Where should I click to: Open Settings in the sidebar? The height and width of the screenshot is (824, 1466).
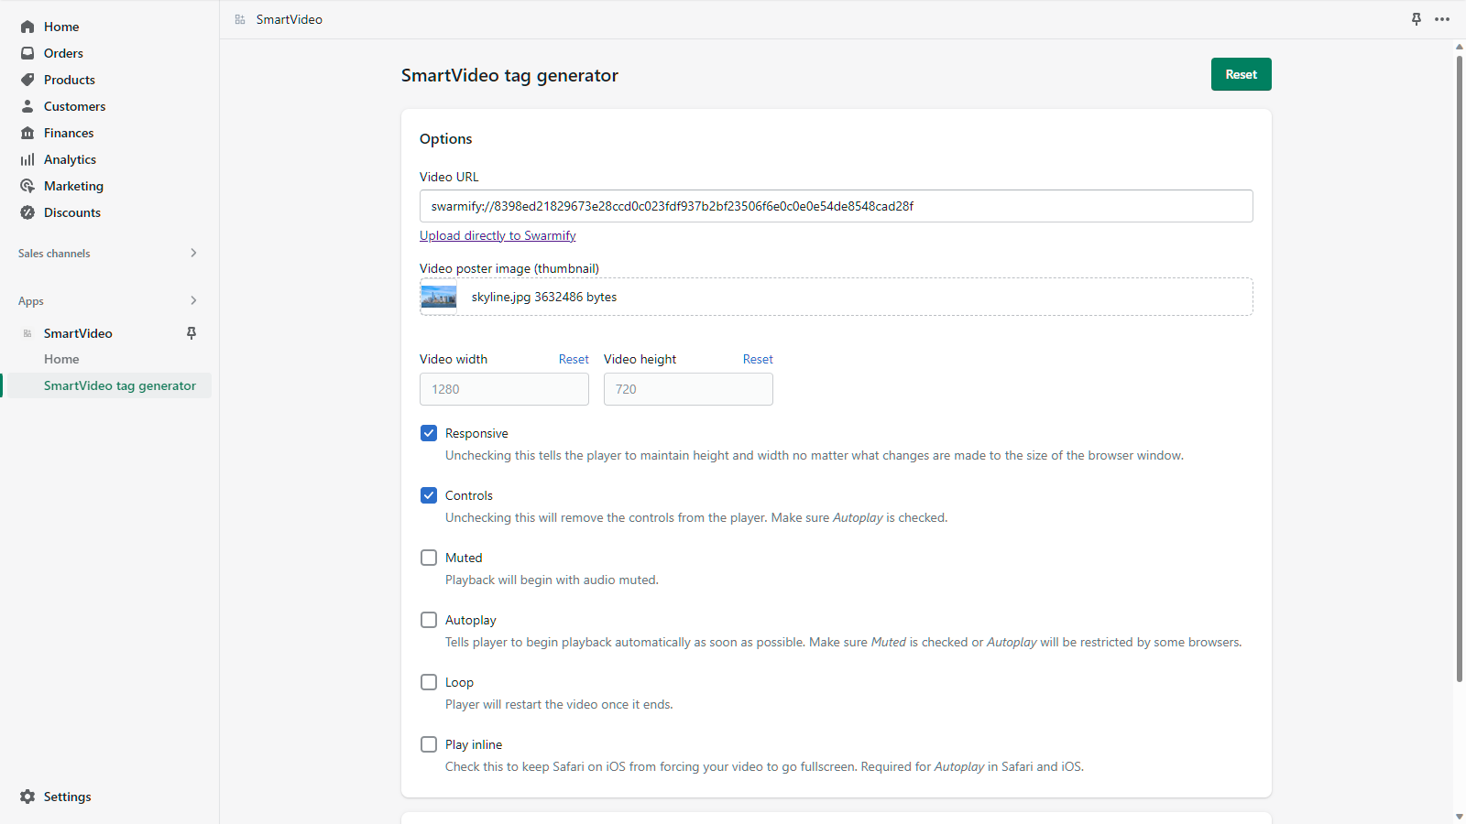[x=67, y=797]
